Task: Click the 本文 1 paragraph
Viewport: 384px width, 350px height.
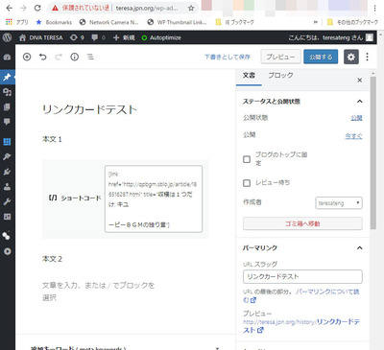Action: tap(52, 139)
